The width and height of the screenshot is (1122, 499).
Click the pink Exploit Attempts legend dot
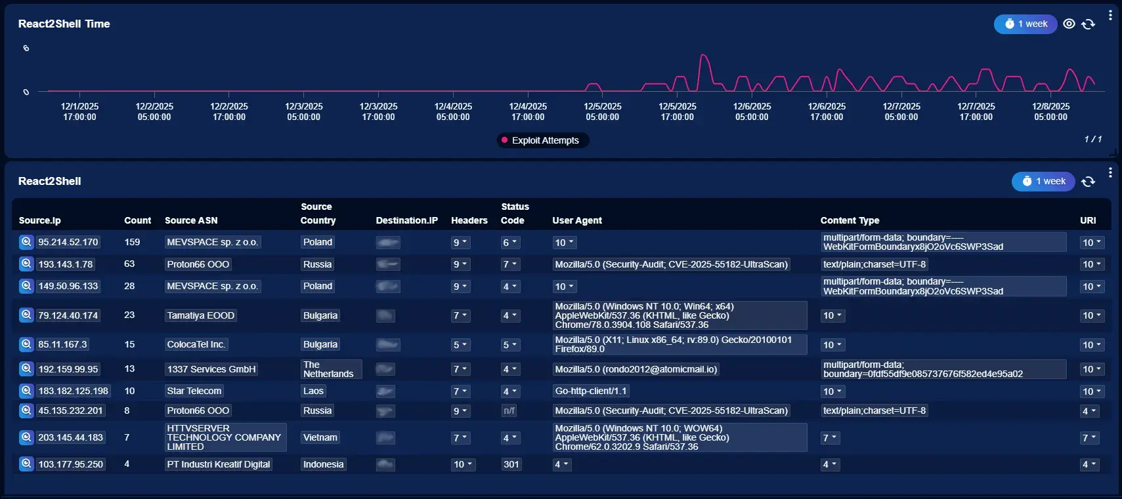504,140
